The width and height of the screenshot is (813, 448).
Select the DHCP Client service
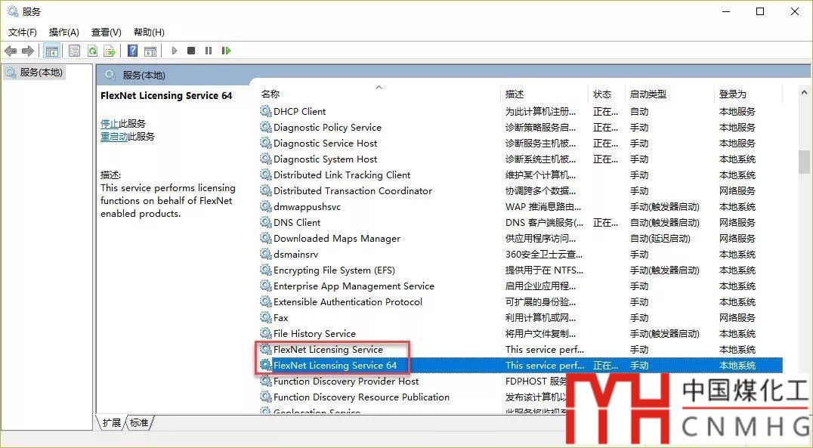tap(521, 112)
